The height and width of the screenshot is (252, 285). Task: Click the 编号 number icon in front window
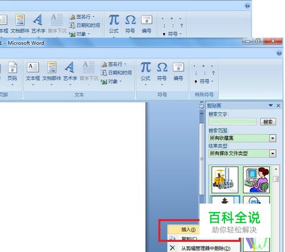click(178, 72)
